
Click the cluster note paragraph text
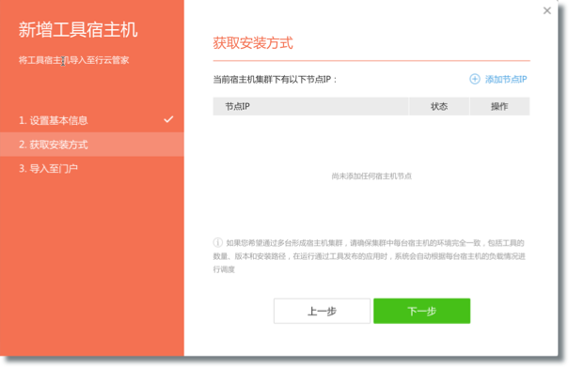(x=369, y=256)
